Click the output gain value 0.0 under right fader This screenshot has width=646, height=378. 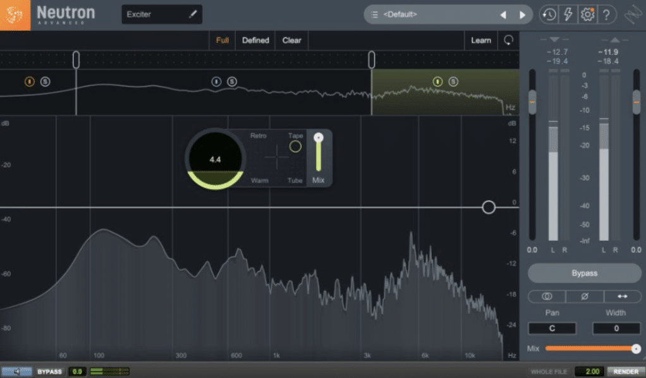click(x=636, y=250)
